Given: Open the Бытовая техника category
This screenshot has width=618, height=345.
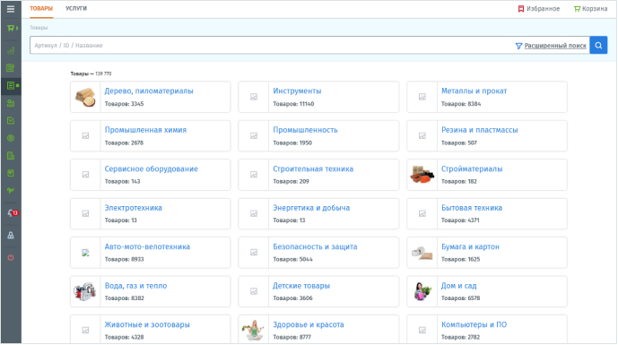Looking at the screenshot, I should (x=472, y=208).
